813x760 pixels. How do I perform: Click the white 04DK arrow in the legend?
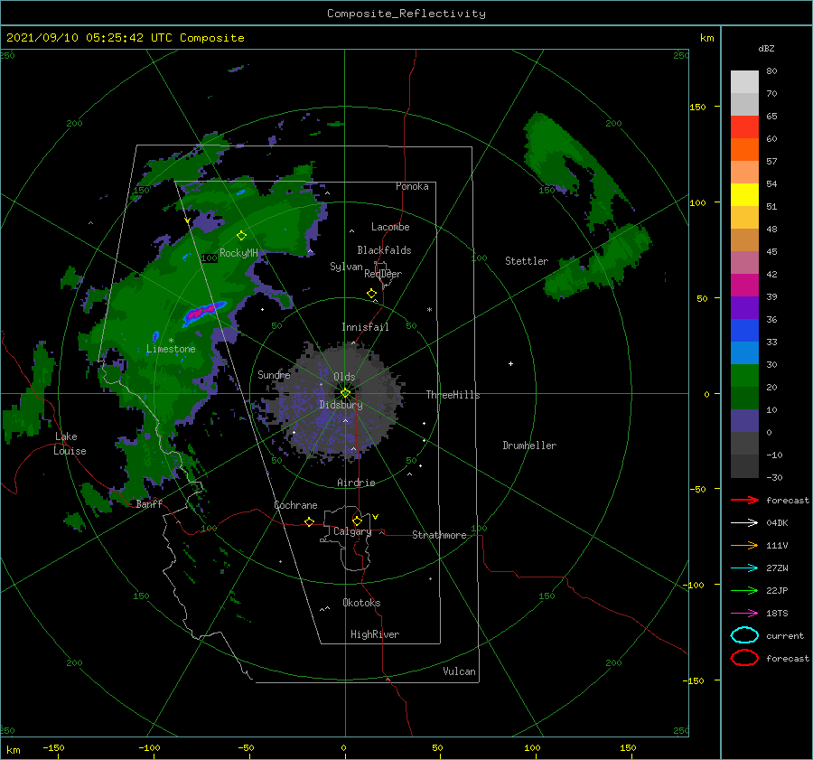click(x=744, y=522)
